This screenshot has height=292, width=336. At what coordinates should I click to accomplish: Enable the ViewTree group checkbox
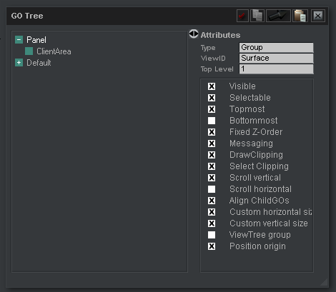212,235
